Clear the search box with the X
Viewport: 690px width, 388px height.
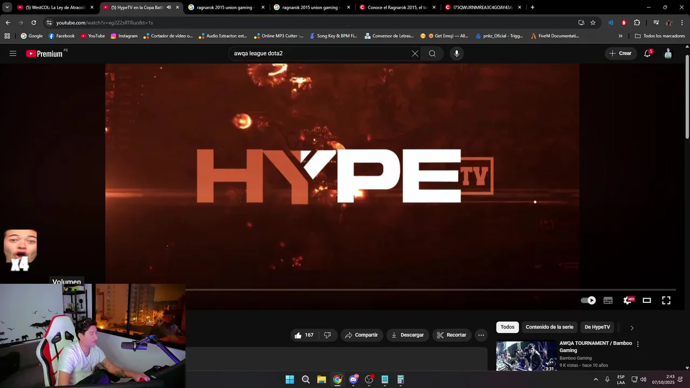coord(415,53)
